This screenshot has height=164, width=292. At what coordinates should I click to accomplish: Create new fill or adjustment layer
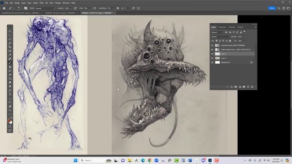tap(240, 87)
